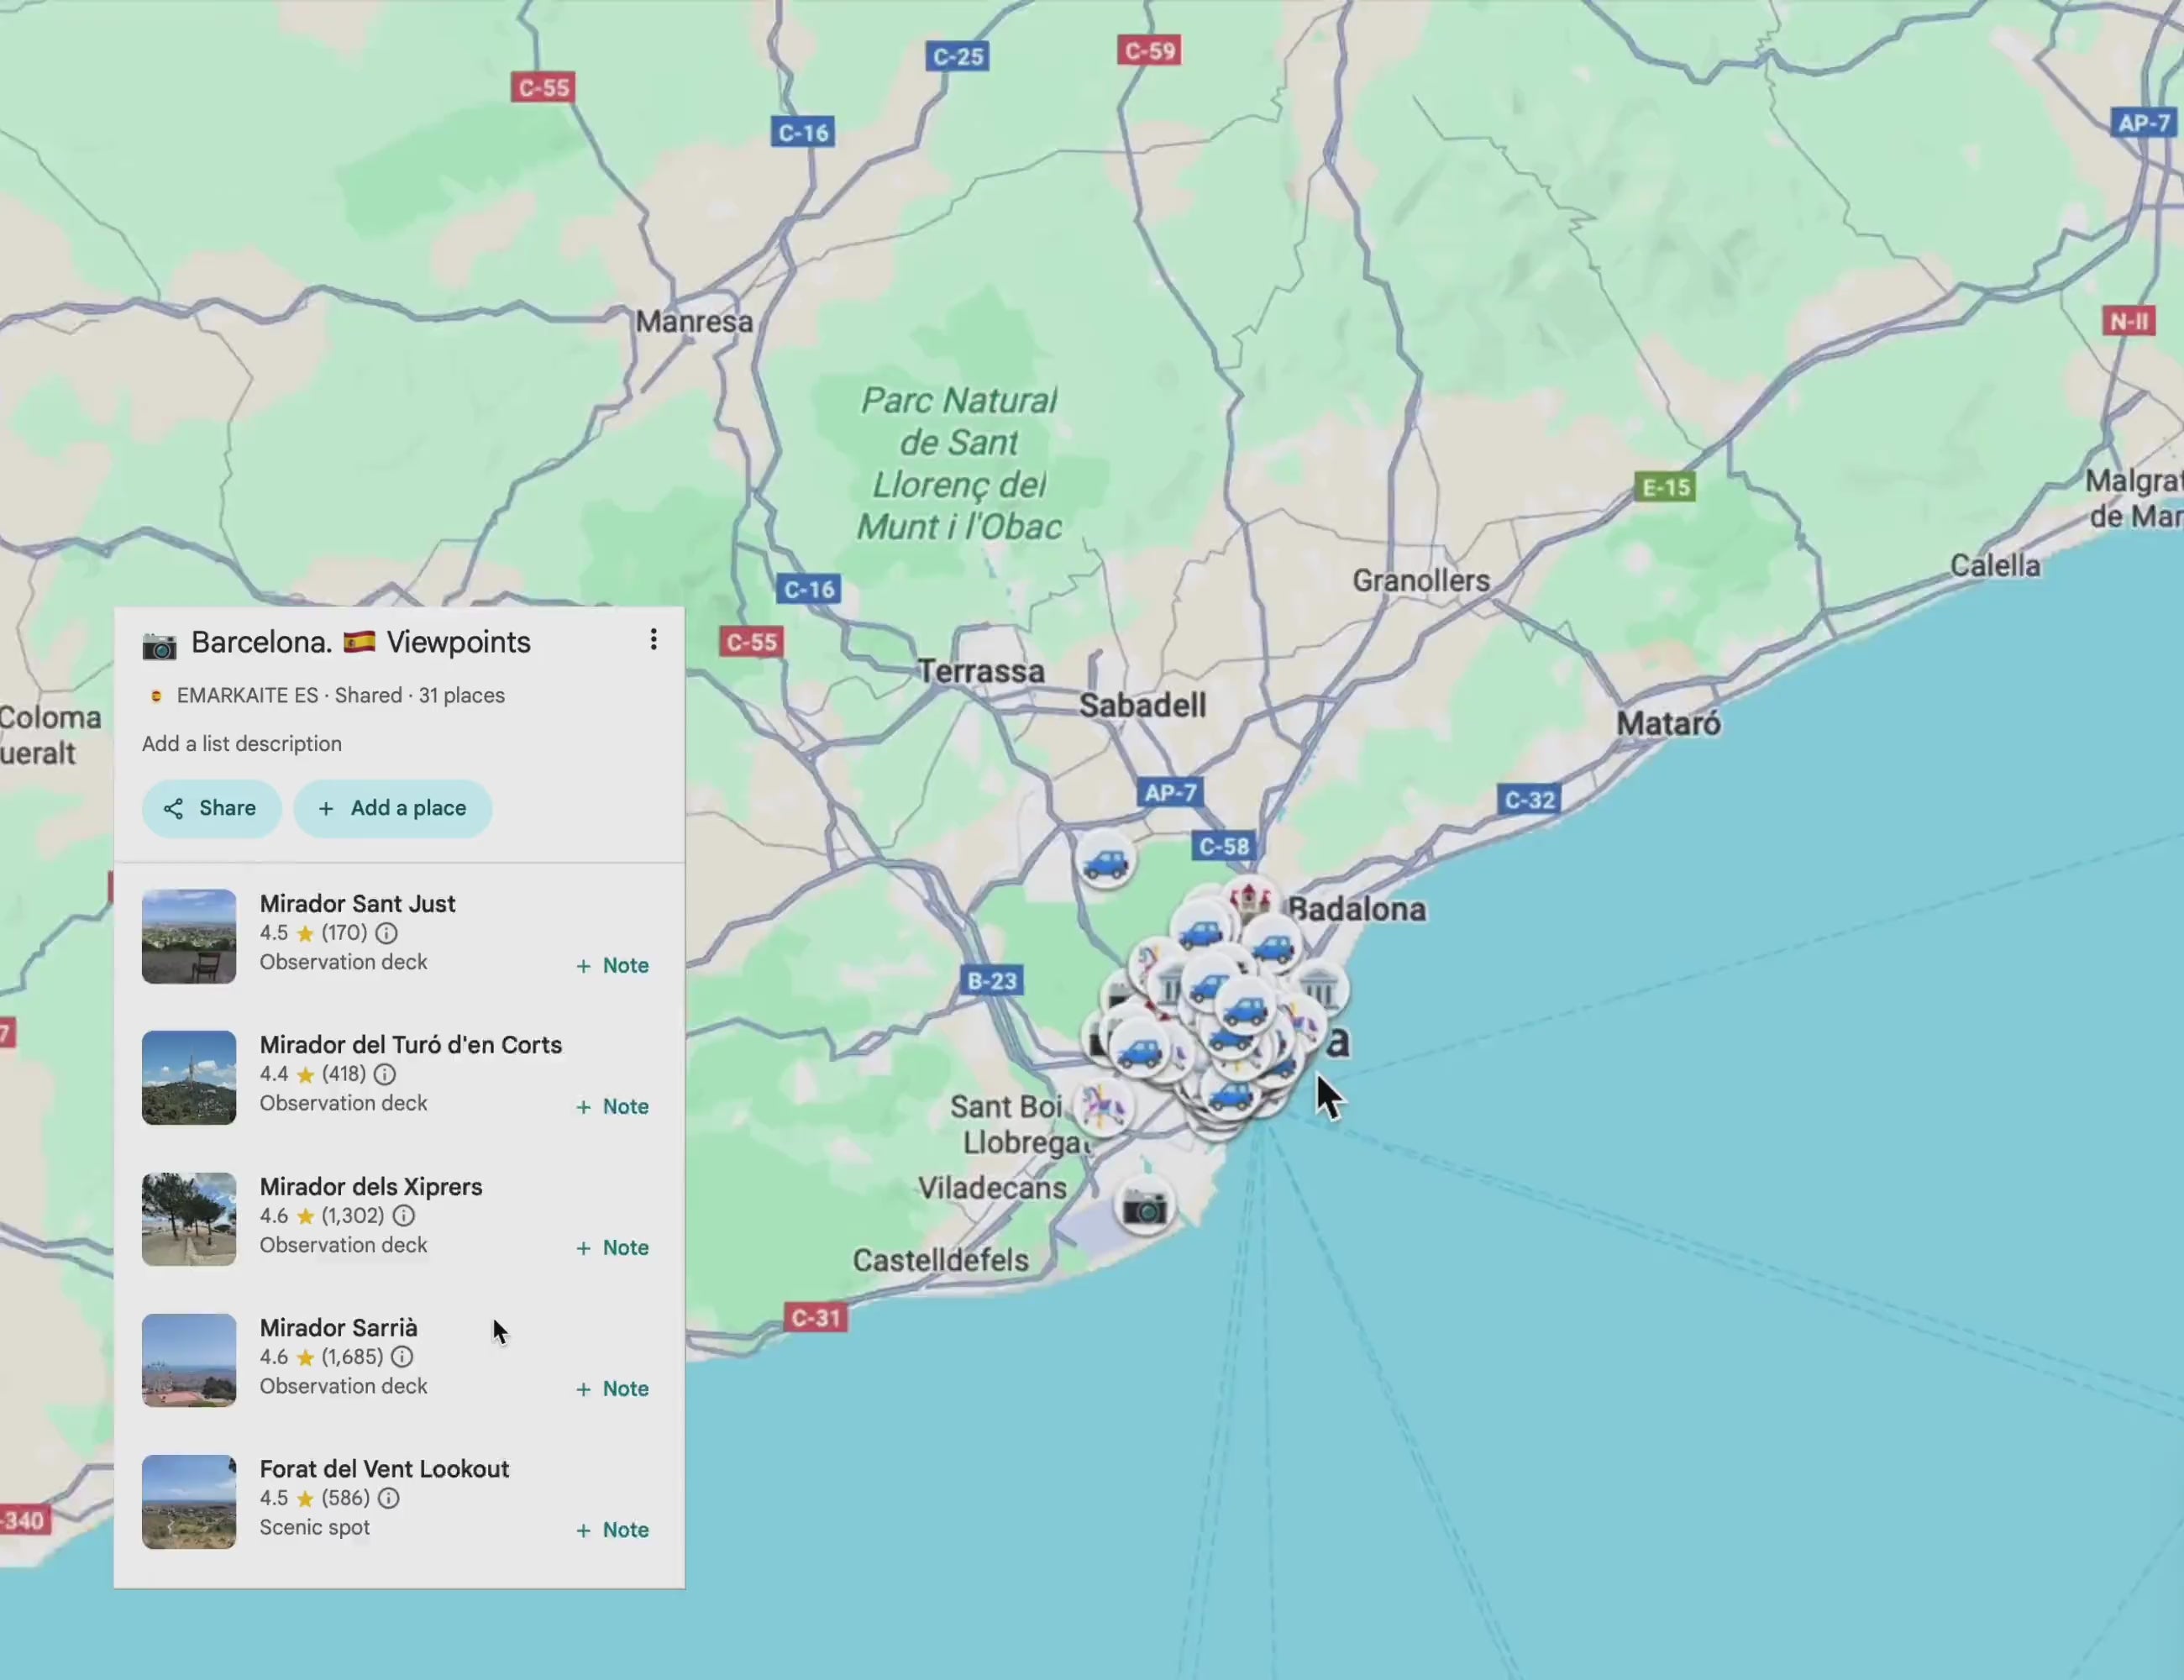Screen dimensions: 2184x1680
Task: Click the camera marker near Castelldefels
Action: (x=1146, y=1207)
